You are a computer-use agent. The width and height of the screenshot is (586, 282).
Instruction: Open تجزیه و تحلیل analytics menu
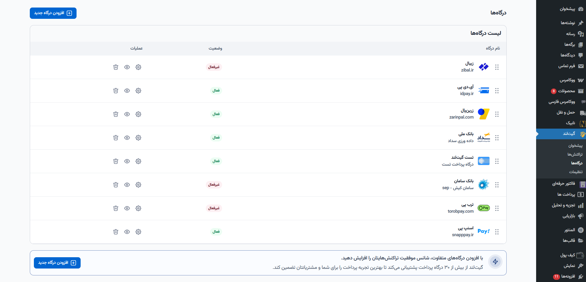561,205
